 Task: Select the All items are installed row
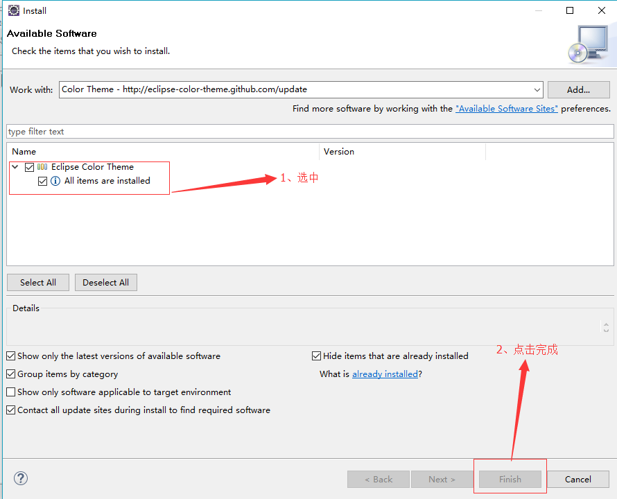[107, 181]
